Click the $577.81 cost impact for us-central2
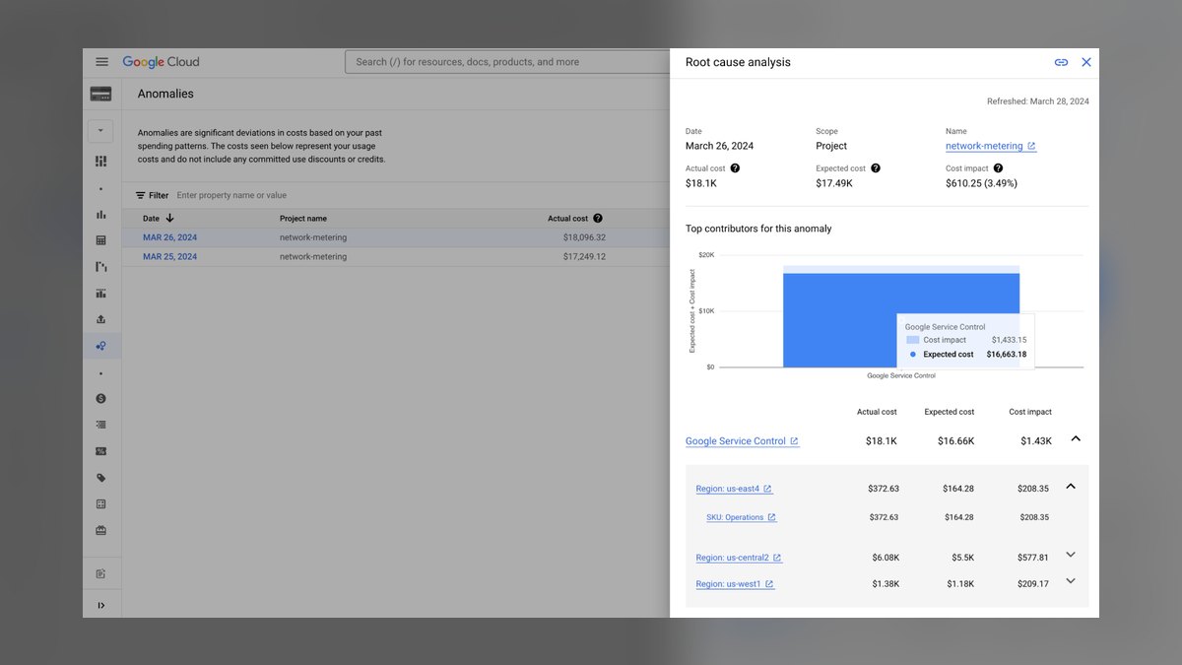The height and width of the screenshot is (665, 1182). pos(1032,558)
